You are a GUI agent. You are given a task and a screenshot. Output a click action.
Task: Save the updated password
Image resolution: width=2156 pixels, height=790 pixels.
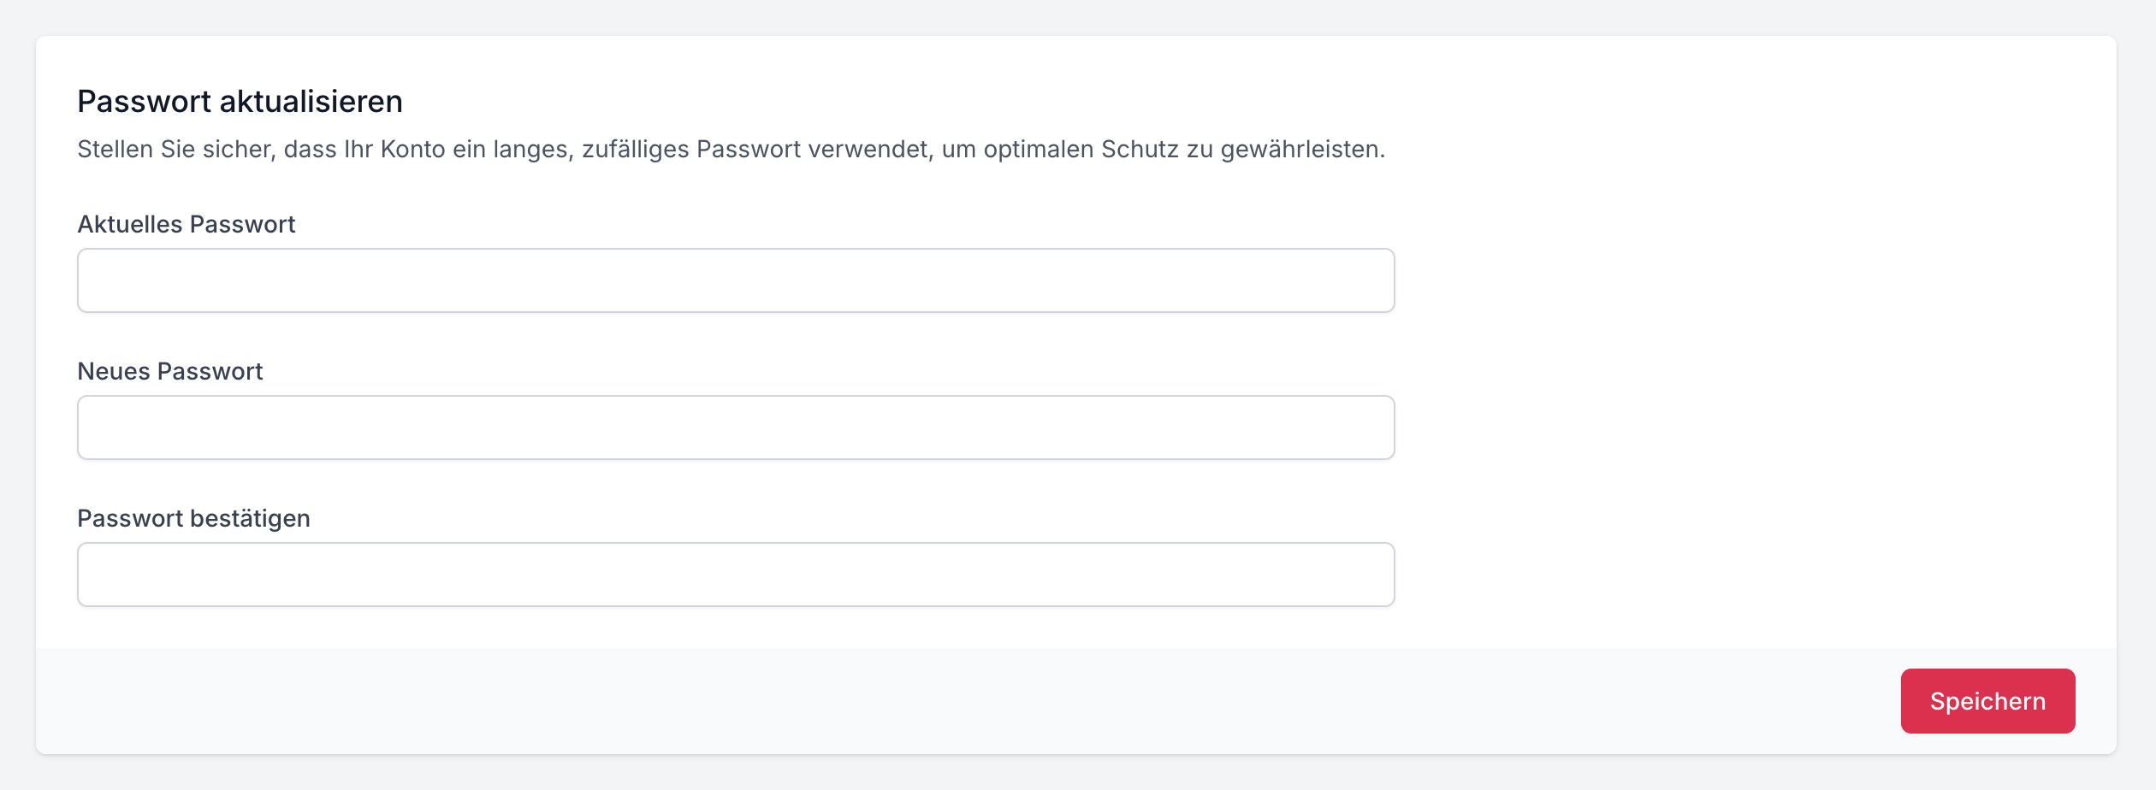(x=1987, y=701)
